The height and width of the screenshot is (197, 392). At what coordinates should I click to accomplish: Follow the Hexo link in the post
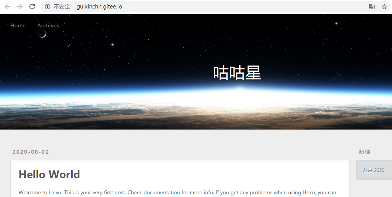click(55, 192)
